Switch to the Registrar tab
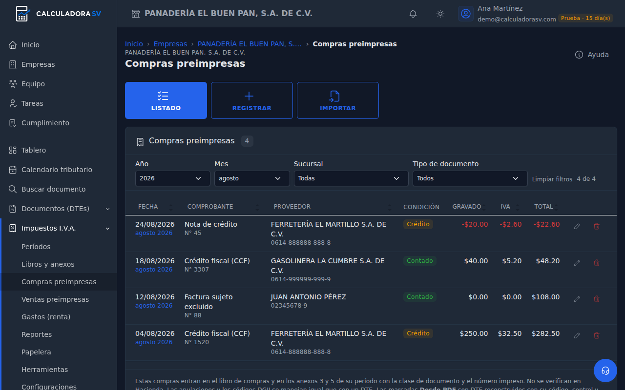625x390 pixels. point(252,100)
